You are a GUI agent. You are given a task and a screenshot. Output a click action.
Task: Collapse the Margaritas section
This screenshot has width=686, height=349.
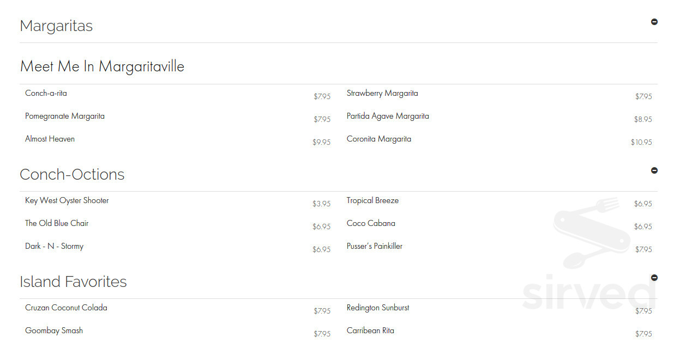pos(654,22)
